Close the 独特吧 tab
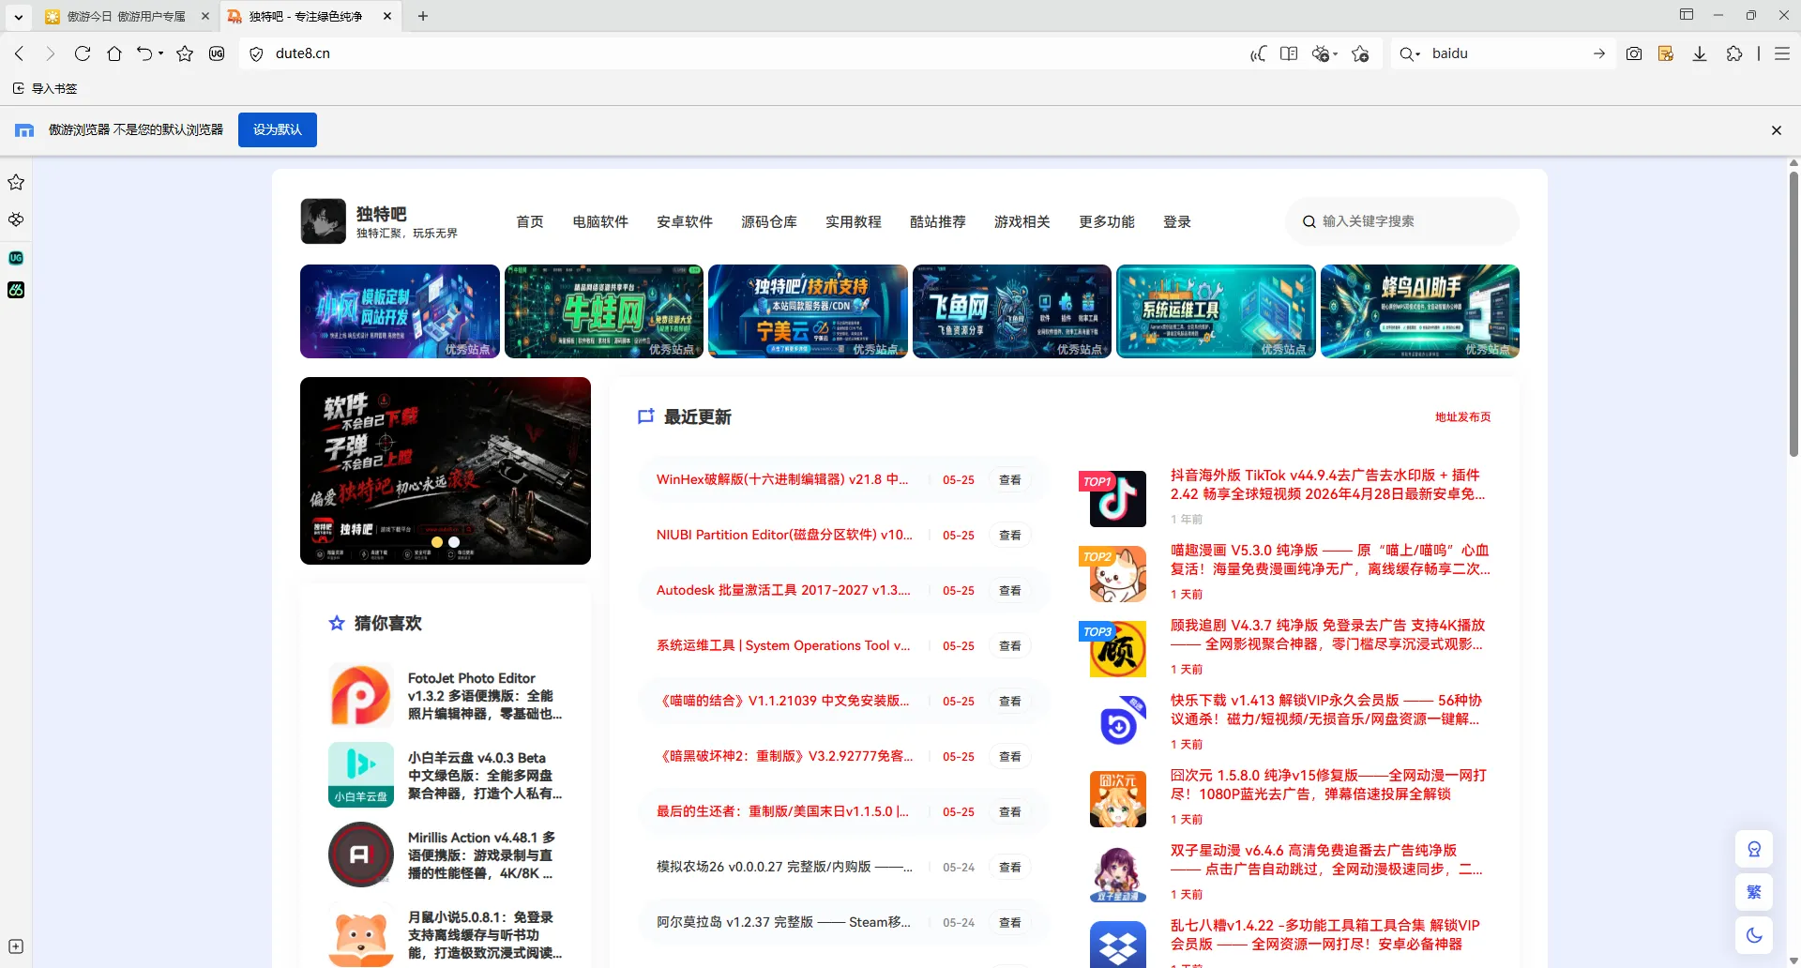 [x=387, y=16]
